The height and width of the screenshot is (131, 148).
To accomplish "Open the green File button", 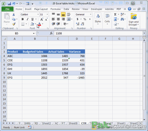I will pyautogui.click(x=7, y=9).
